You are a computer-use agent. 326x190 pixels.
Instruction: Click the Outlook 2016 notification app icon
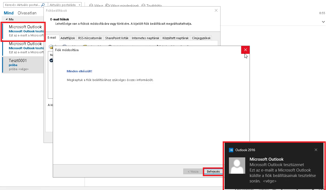[x=231, y=150]
